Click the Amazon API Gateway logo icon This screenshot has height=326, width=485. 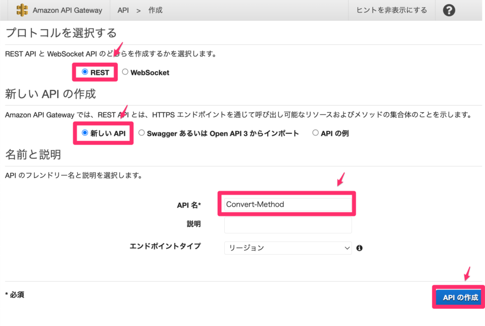(21, 10)
